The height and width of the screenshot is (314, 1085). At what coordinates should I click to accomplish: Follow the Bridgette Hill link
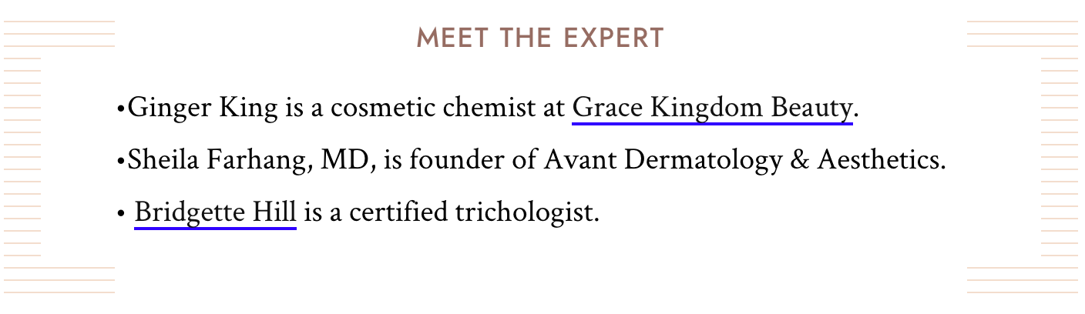(215, 212)
